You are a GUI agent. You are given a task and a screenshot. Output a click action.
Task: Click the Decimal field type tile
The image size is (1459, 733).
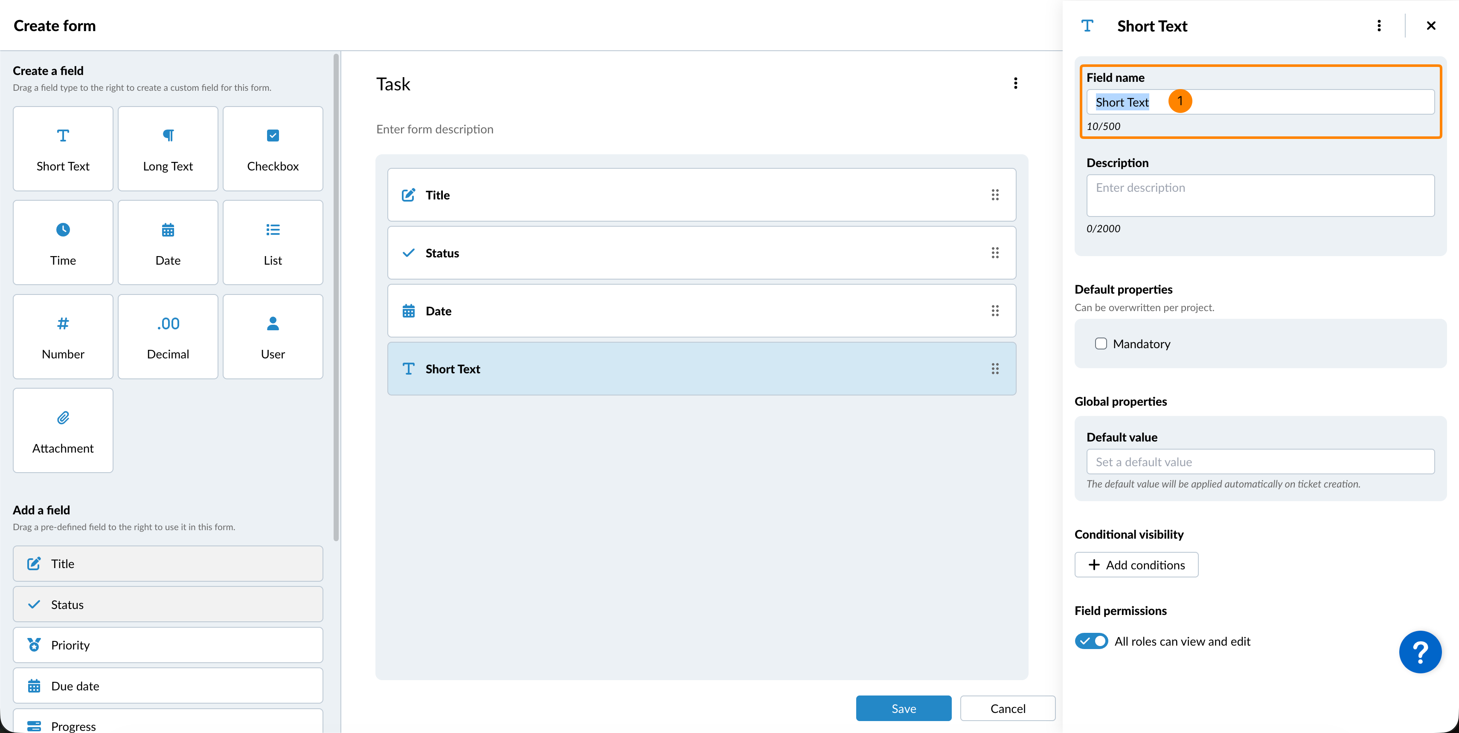[x=168, y=337]
